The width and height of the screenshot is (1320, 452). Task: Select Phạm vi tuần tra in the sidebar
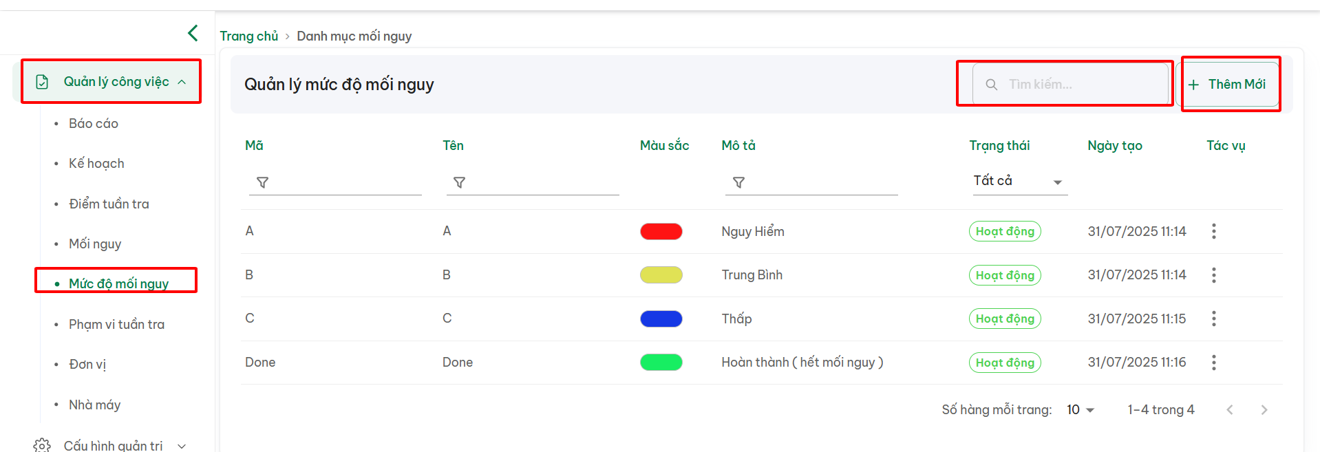click(116, 324)
